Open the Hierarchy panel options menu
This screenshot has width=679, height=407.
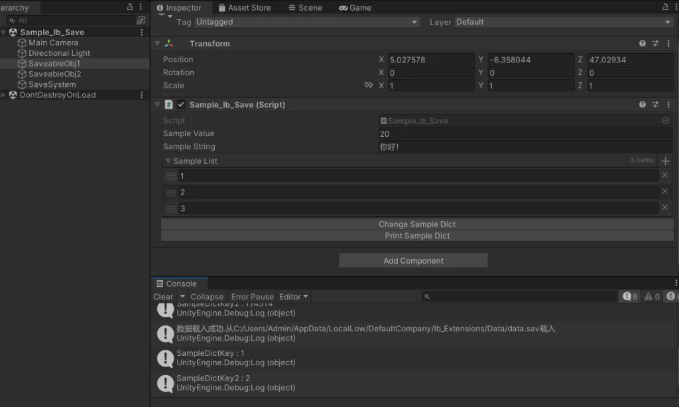[x=141, y=7]
